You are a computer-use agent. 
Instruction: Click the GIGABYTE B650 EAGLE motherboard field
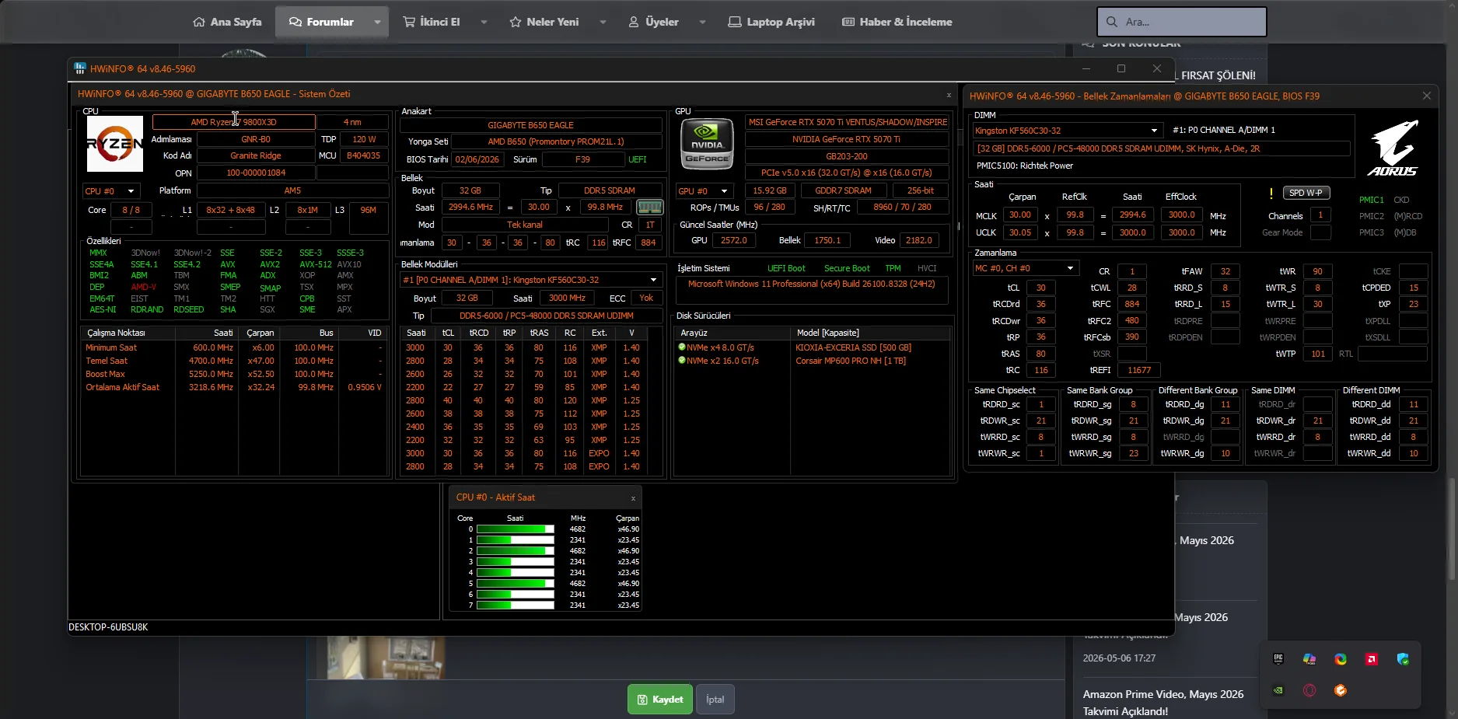(x=530, y=125)
